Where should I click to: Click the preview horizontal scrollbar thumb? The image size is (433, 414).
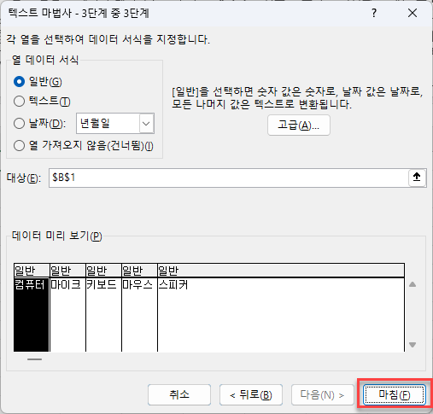tap(34, 359)
